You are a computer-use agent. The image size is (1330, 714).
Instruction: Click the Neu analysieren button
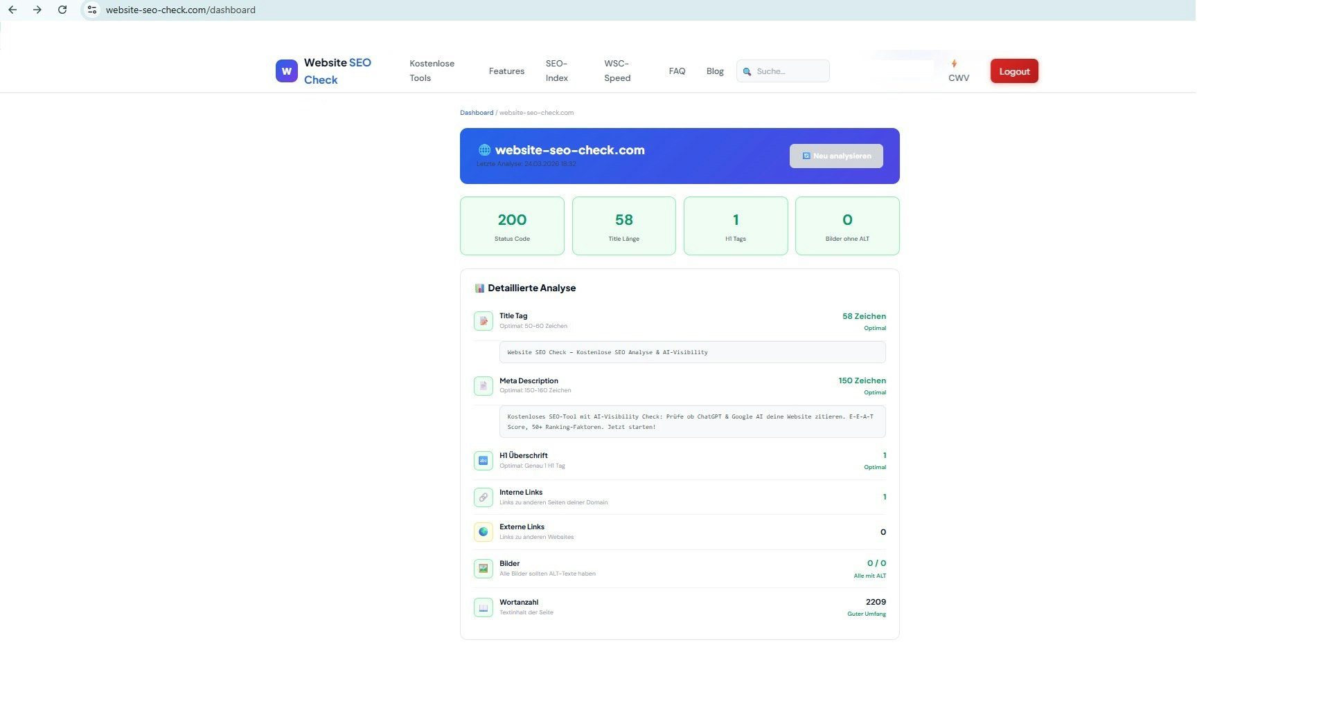[836, 156]
